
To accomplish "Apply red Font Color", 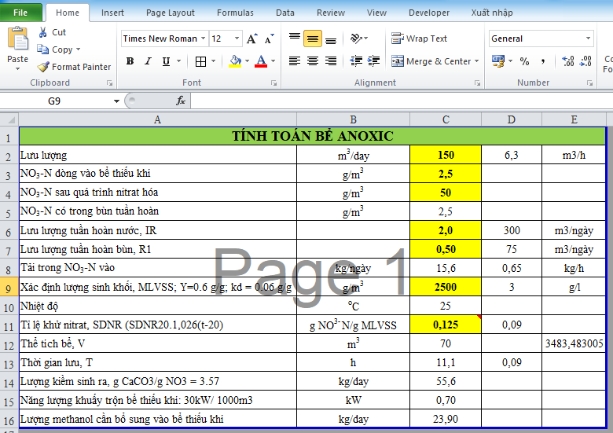I will pos(261,61).
